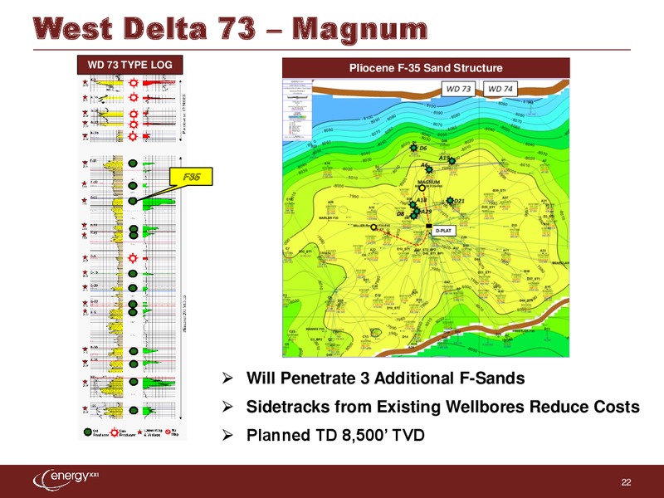The width and height of the screenshot is (664, 498).
Task: Click the arrow bullet before 'Planned TD'
Action: point(227,435)
